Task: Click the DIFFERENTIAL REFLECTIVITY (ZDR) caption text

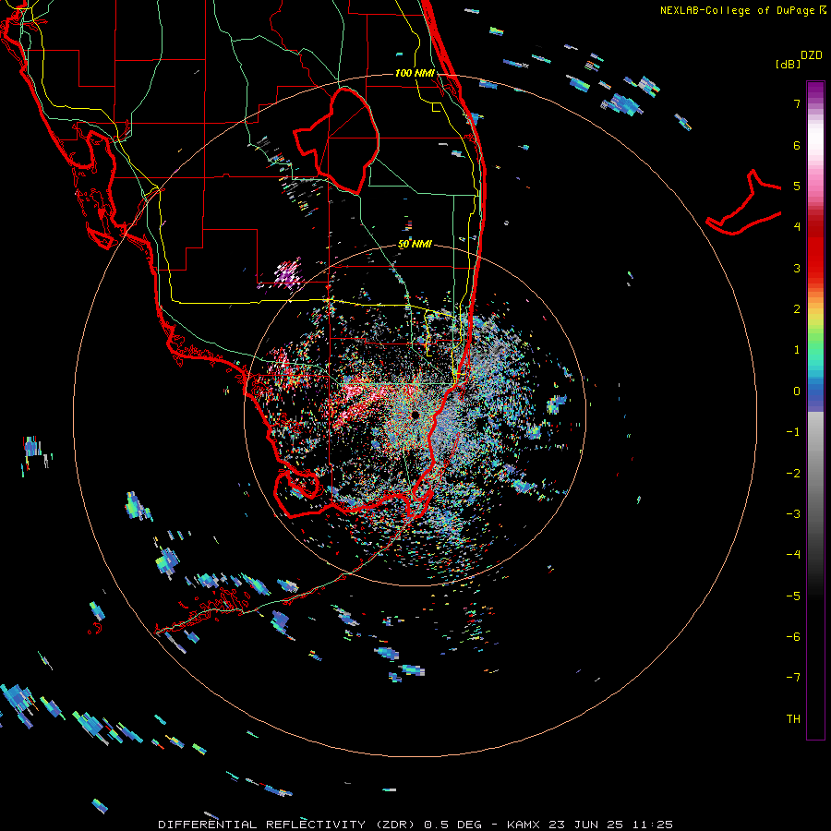Action: coord(289,825)
